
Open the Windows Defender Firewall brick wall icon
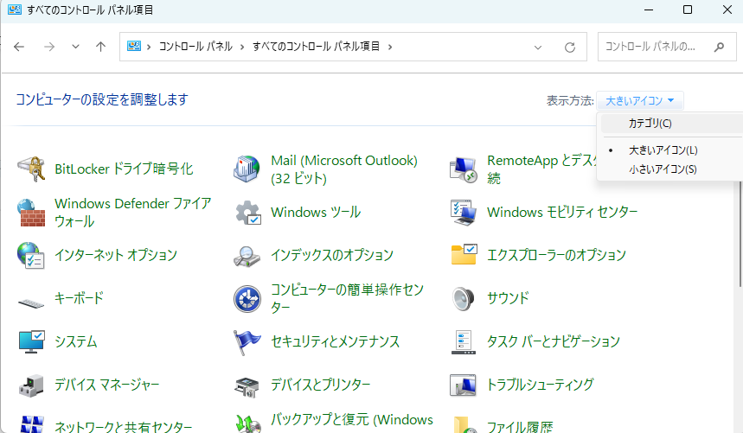pyautogui.click(x=31, y=213)
